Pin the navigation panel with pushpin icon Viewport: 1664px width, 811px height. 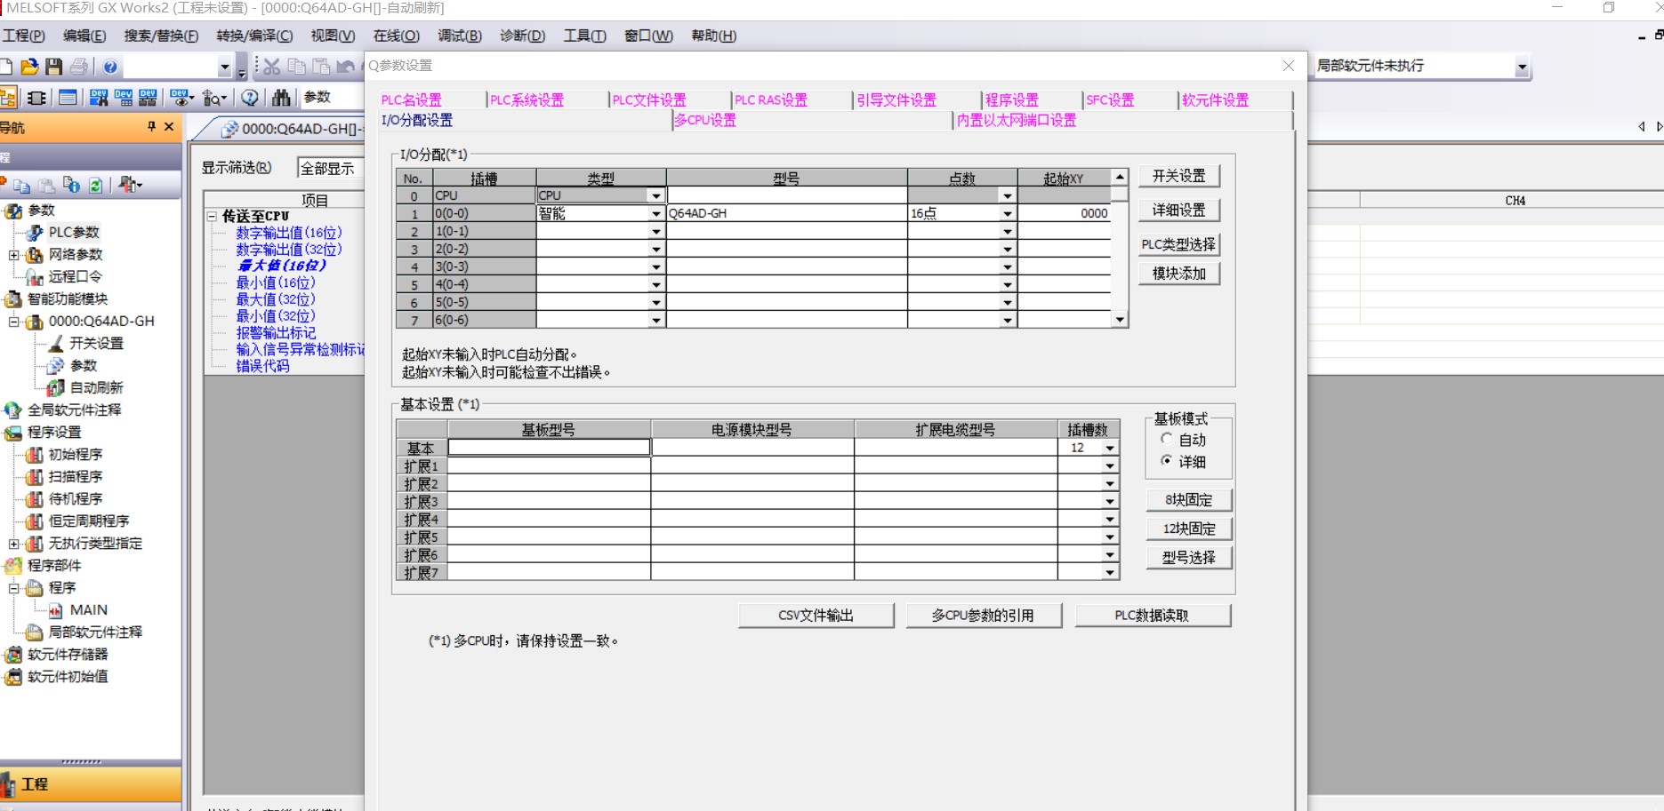tap(151, 127)
